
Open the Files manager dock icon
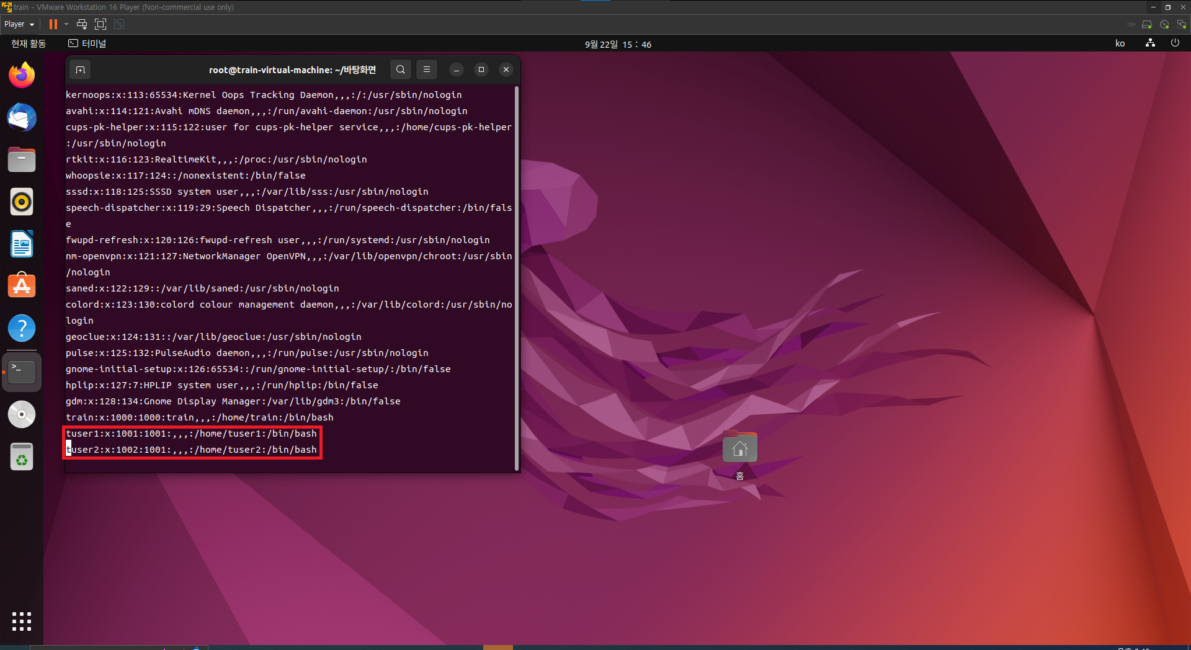pos(22,159)
